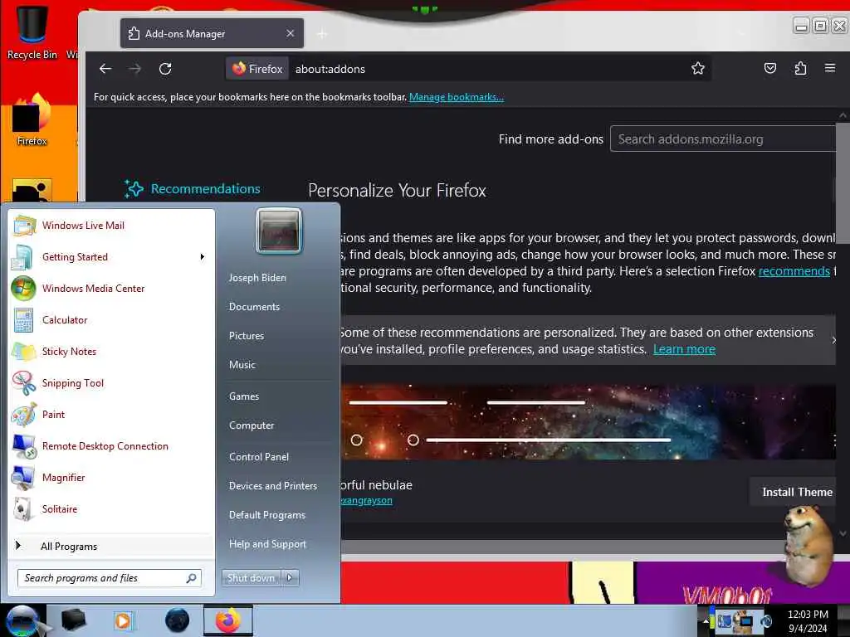Image resolution: width=850 pixels, height=637 pixels.
Task: Open Recommendations in the add-ons sidebar
Action: 193,189
